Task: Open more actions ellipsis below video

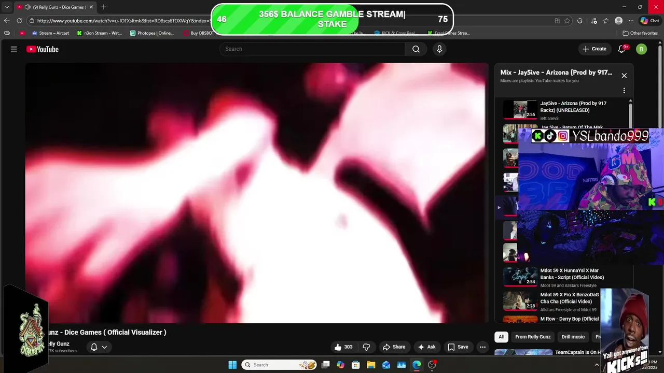Action: tap(483, 347)
